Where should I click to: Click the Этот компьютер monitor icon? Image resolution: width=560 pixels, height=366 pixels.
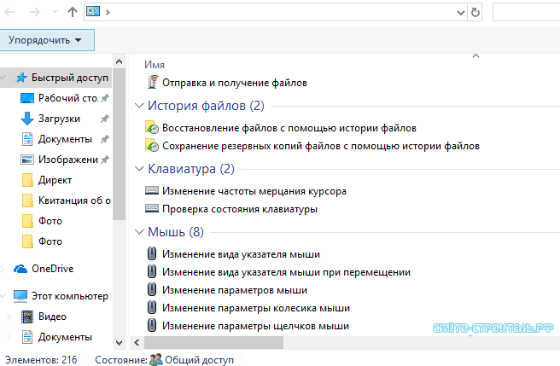click(x=20, y=296)
